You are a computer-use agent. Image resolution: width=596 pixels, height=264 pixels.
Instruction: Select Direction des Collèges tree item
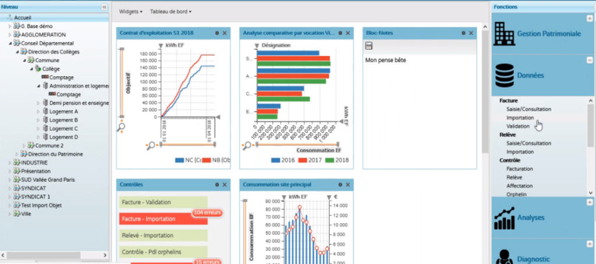tap(54, 52)
